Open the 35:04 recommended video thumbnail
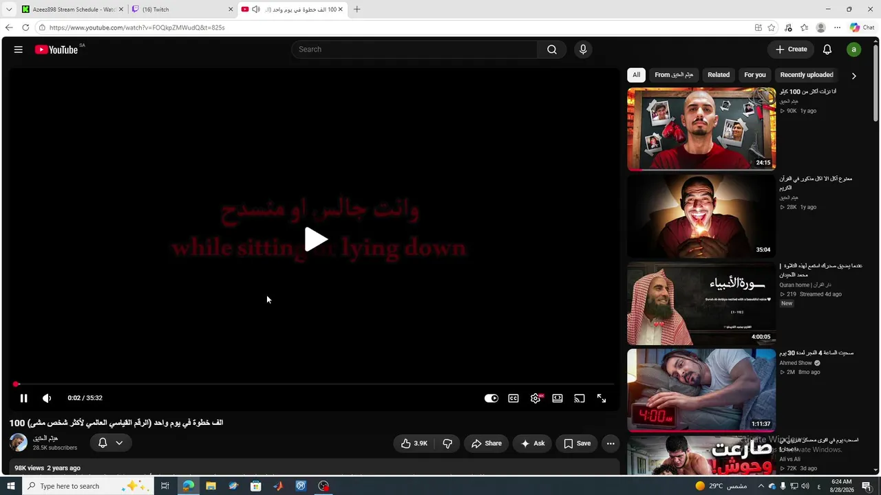The image size is (881, 495). (701, 216)
